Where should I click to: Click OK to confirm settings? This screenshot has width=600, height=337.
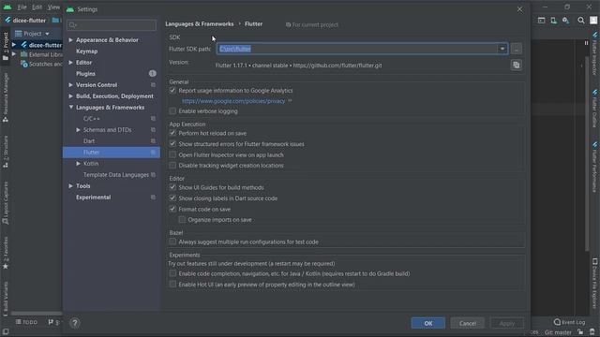428,323
